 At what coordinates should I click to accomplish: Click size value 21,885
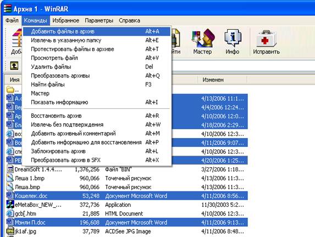(x=91, y=214)
